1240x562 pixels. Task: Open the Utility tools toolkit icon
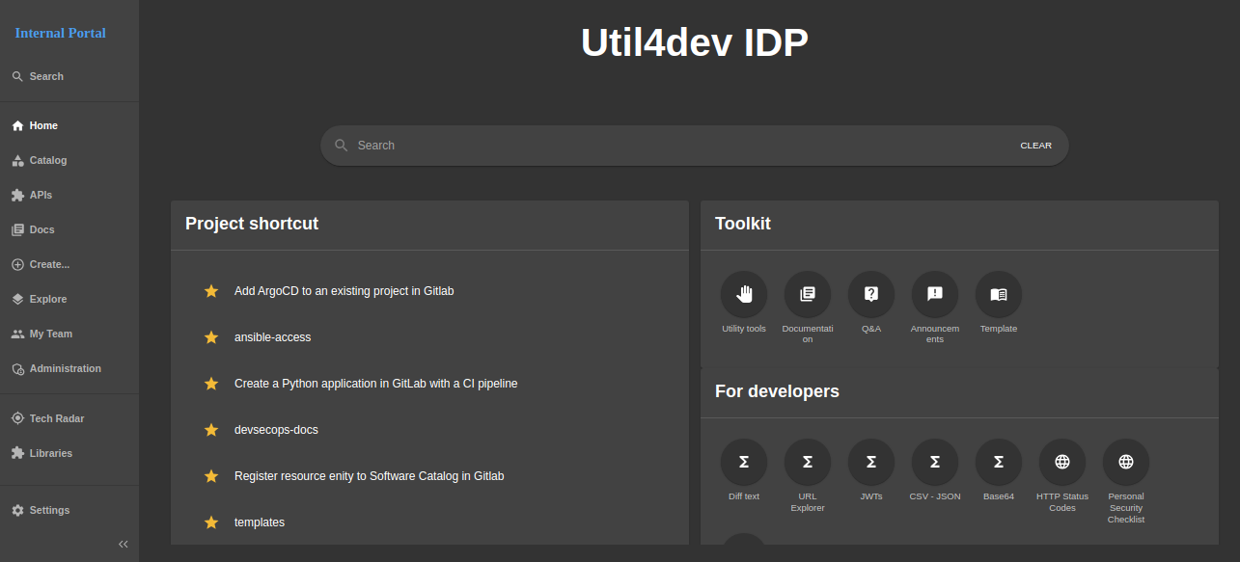pyautogui.click(x=743, y=295)
